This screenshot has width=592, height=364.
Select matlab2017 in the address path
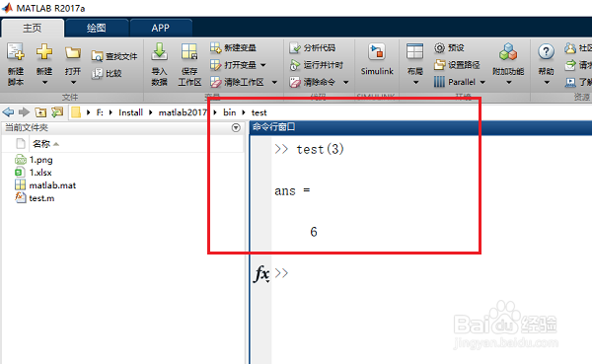click(x=183, y=112)
